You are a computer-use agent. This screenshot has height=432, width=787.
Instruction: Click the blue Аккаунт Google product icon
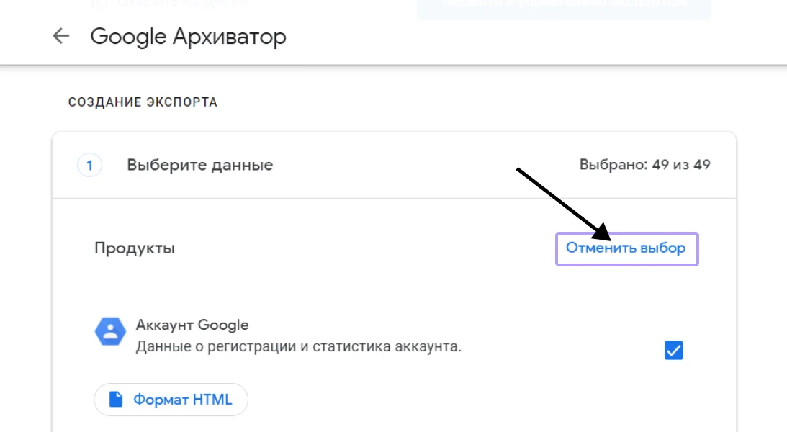pos(110,332)
